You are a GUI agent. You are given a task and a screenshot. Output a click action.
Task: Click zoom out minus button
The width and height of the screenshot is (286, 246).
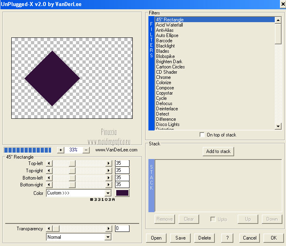pos(86,150)
